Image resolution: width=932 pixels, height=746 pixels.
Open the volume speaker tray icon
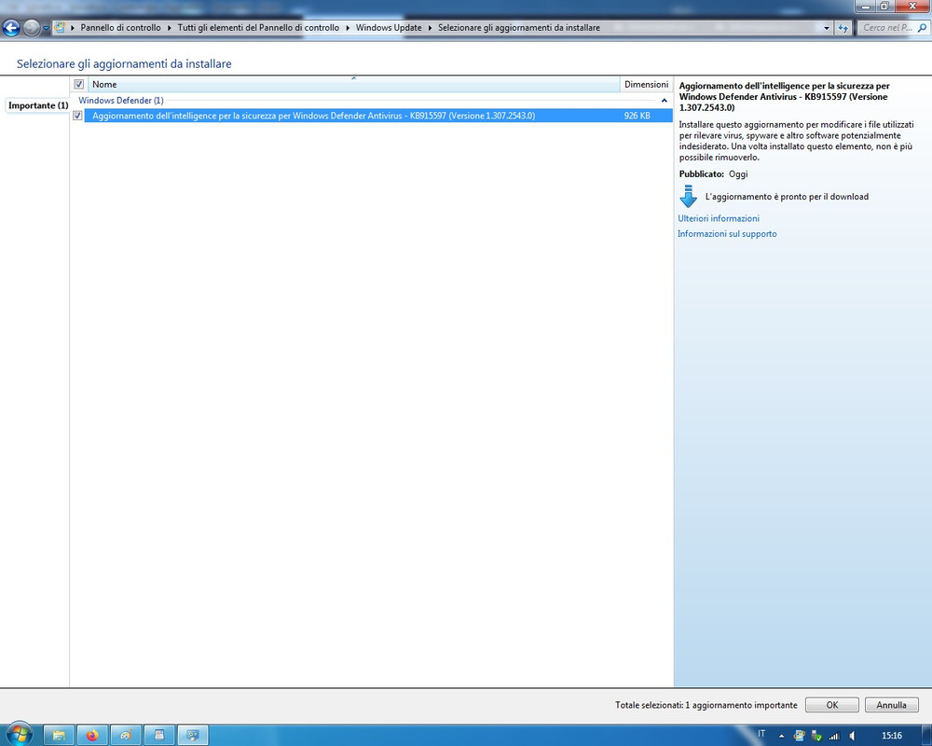pos(853,736)
